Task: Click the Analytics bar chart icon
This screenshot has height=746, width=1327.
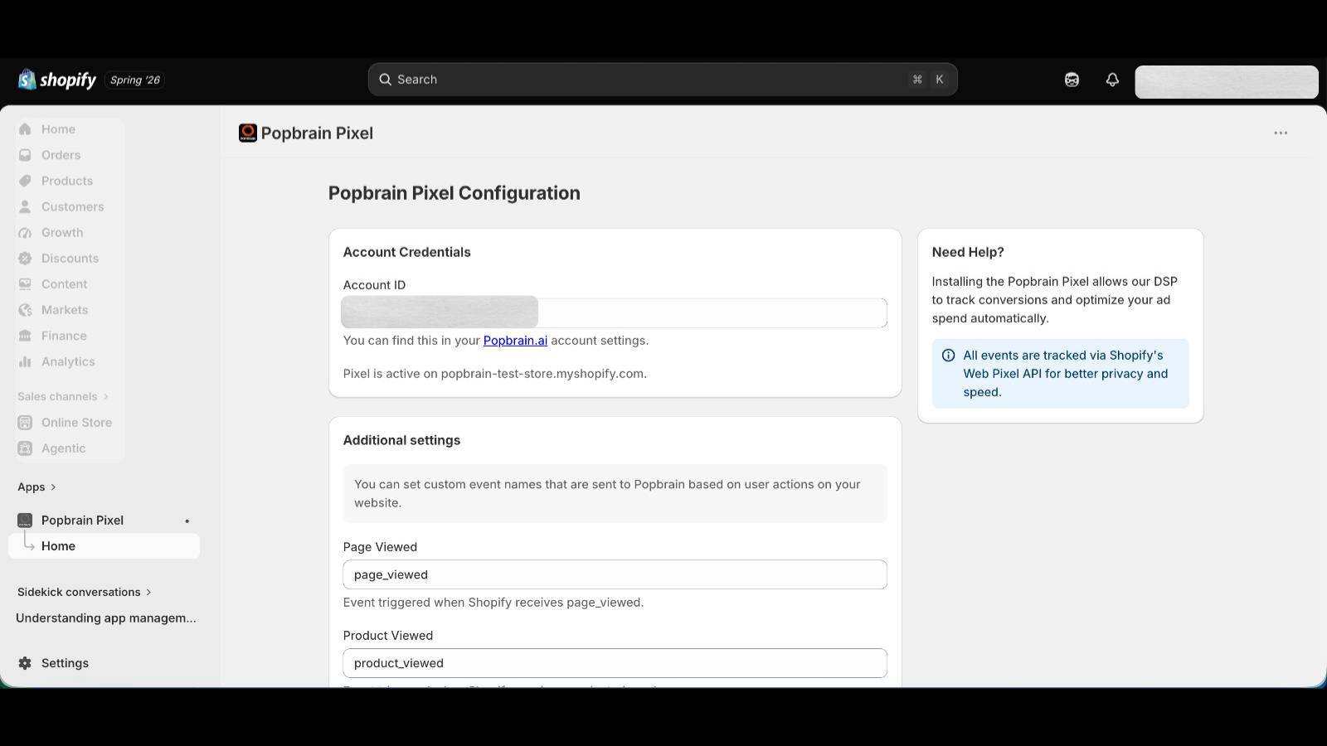Action: click(25, 361)
